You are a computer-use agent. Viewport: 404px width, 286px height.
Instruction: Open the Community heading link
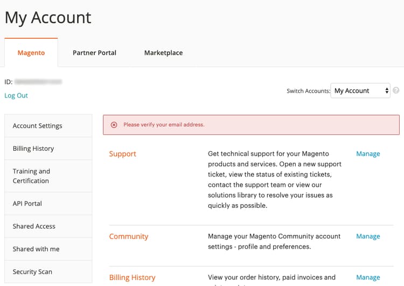pos(129,236)
